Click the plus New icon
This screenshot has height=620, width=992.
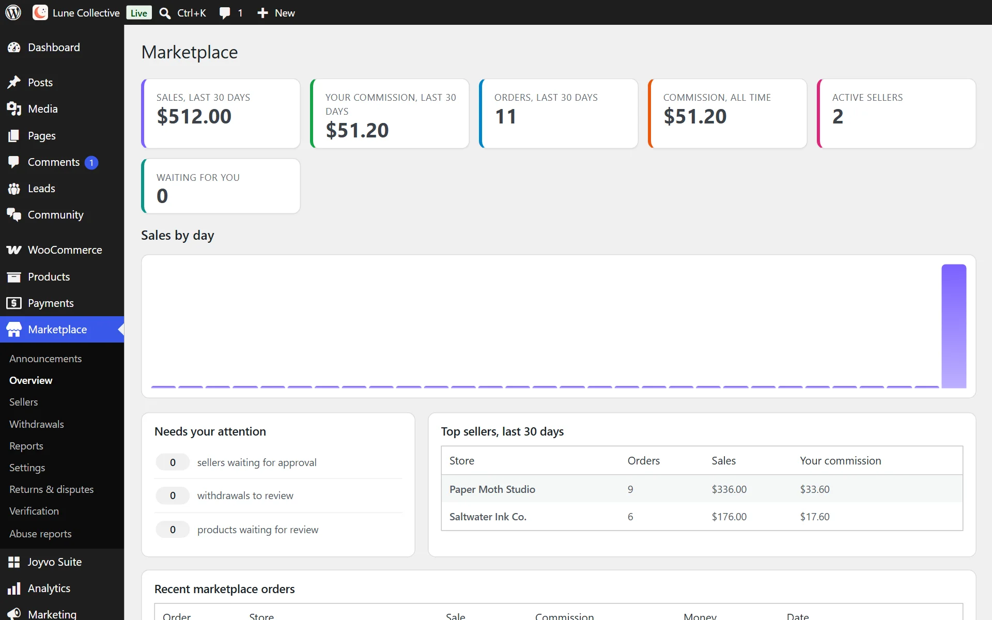pos(262,13)
